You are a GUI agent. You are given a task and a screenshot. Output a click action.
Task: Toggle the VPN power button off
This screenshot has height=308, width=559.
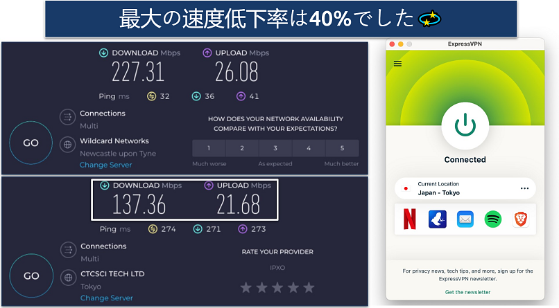pyautogui.click(x=465, y=126)
